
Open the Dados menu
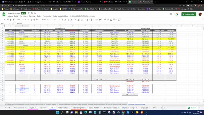point(39,16)
